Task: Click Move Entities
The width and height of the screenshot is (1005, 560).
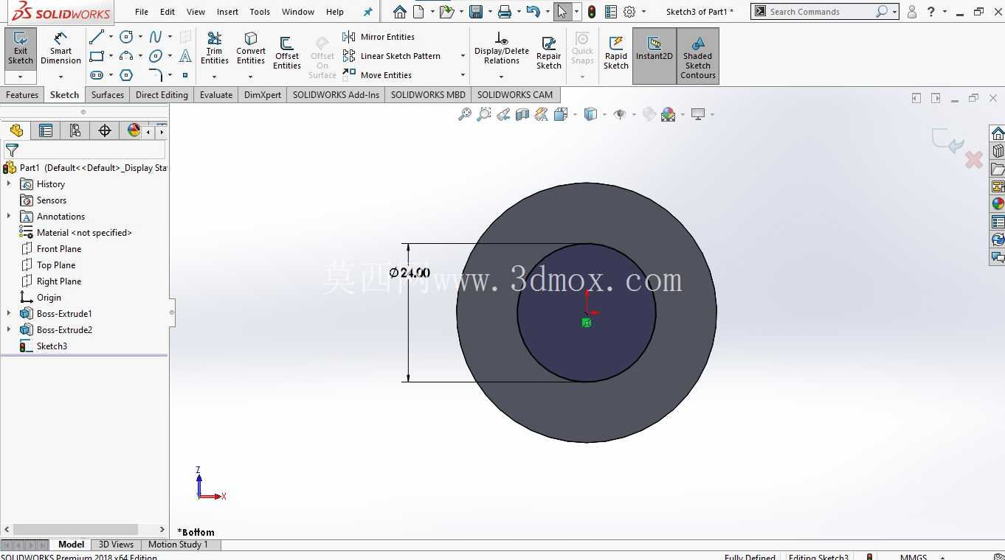Action: click(377, 75)
